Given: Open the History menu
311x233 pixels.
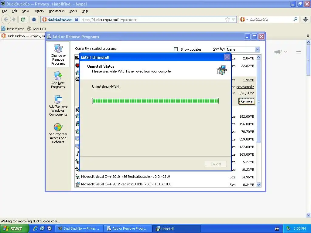Looking at the screenshot, I should pos(39,11).
